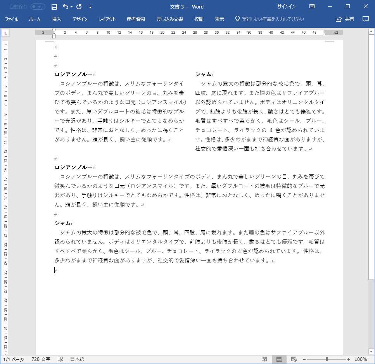Click the spelling check book icon
375x364 pixels.
click(60, 359)
